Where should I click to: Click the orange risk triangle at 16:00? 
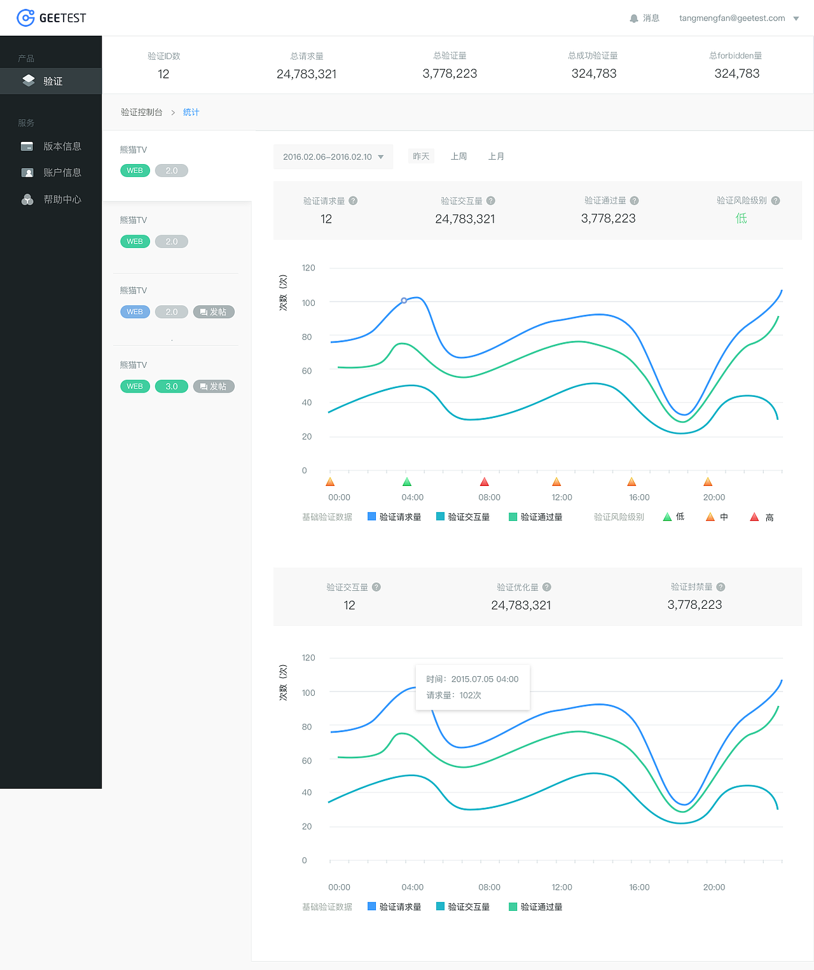tap(631, 482)
